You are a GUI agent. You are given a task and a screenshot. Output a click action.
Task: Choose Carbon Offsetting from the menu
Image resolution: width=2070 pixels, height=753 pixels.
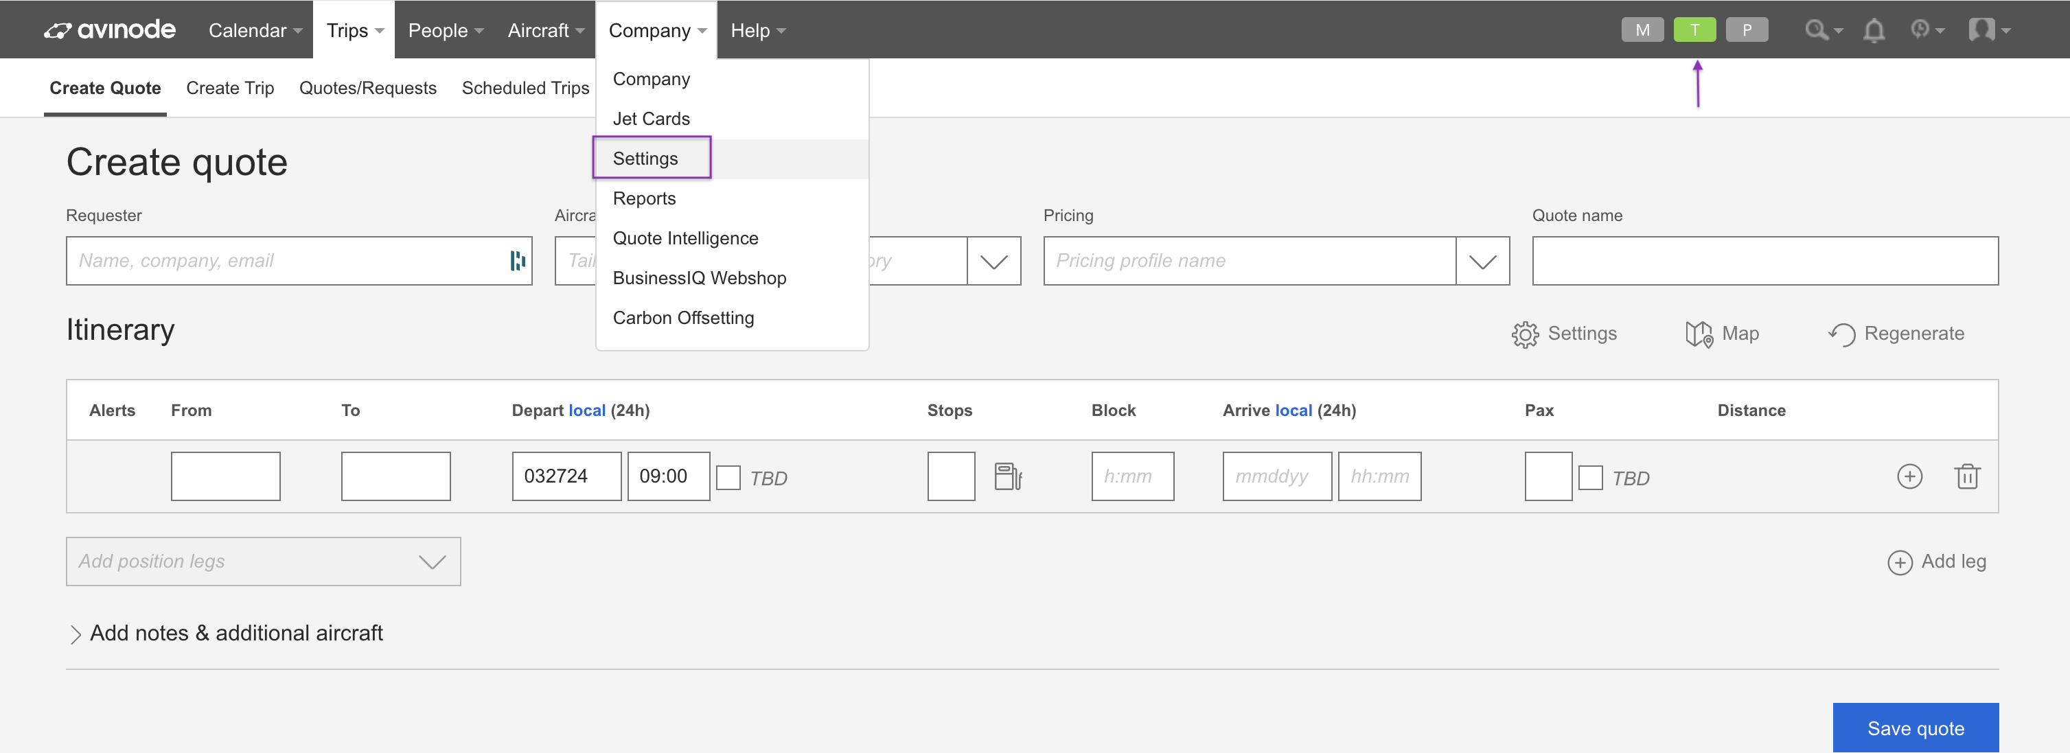click(683, 318)
